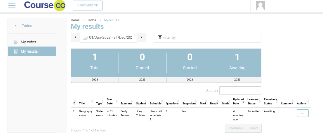Screen dimensions: 323x139
Task: Select My todos in sidebar
Action: click(x=28, y=42)
